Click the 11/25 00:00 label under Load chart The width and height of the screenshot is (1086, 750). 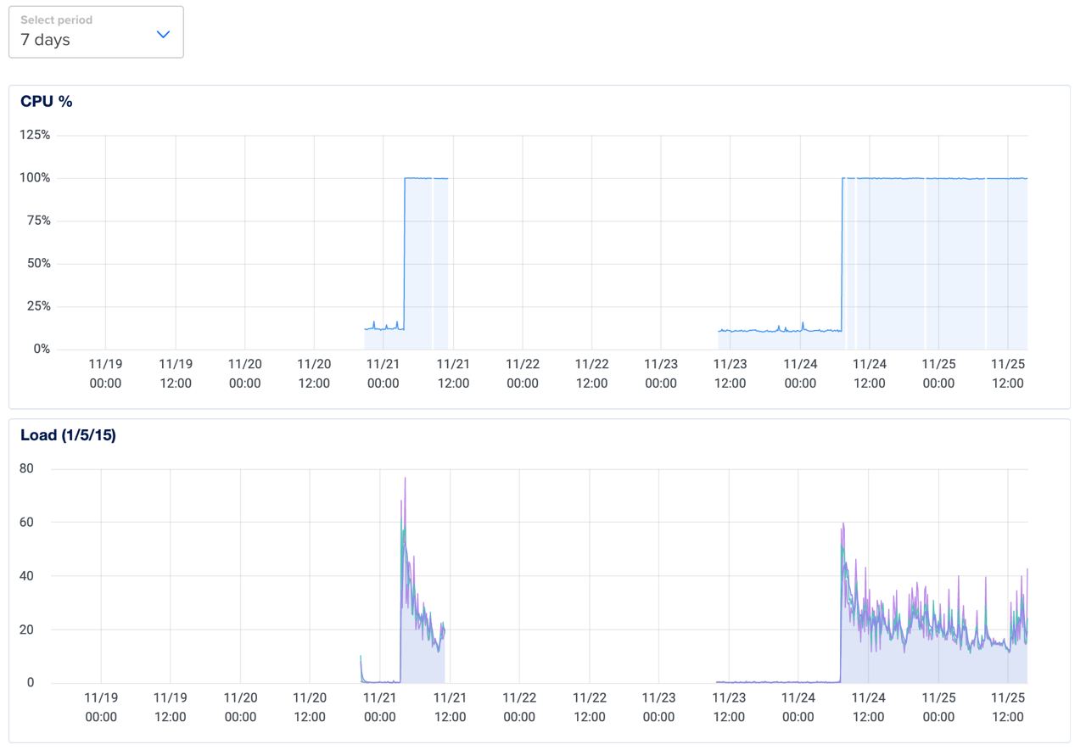[x=938, y=707]
